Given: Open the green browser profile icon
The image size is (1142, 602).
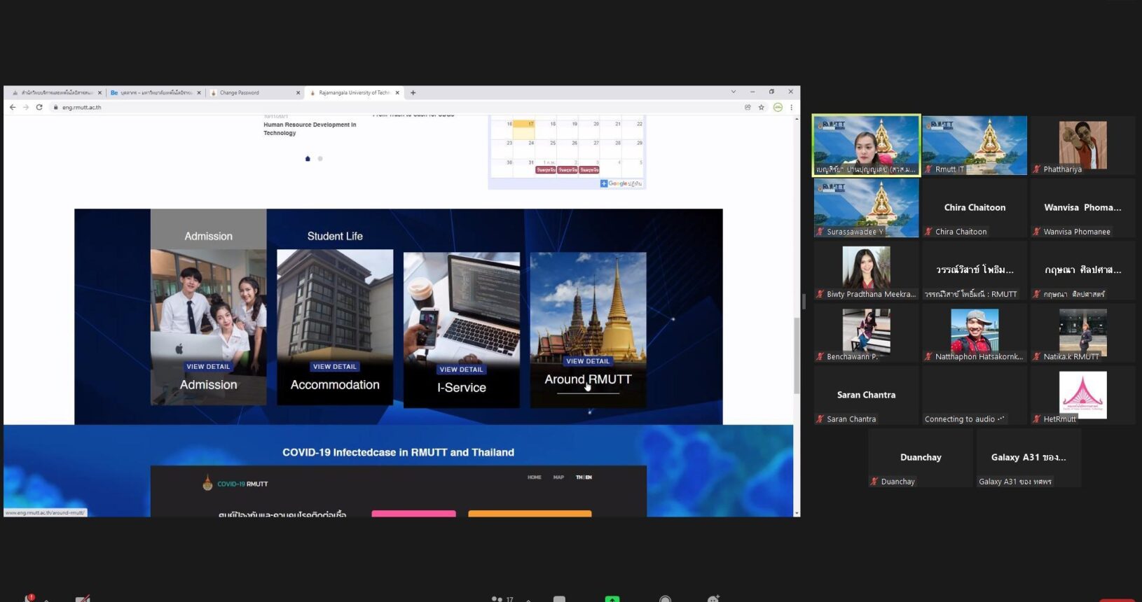Looking at the screenshot, I should [x=778, y=107].
